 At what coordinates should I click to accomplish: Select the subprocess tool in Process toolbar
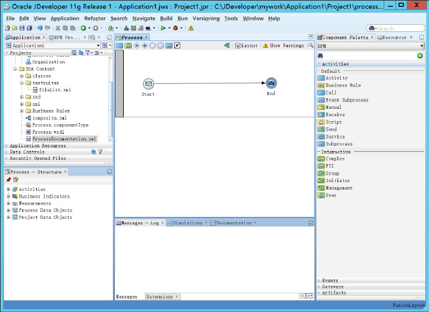(169, 45)
